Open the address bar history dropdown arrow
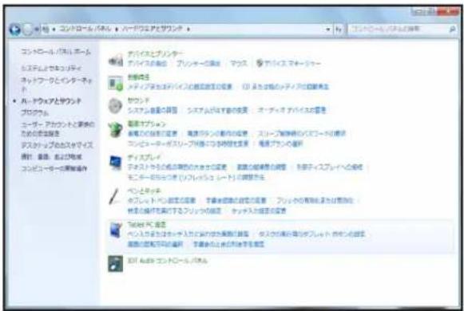Image resolution: width=464 pixels, height=311 pixels. [328, 30]
